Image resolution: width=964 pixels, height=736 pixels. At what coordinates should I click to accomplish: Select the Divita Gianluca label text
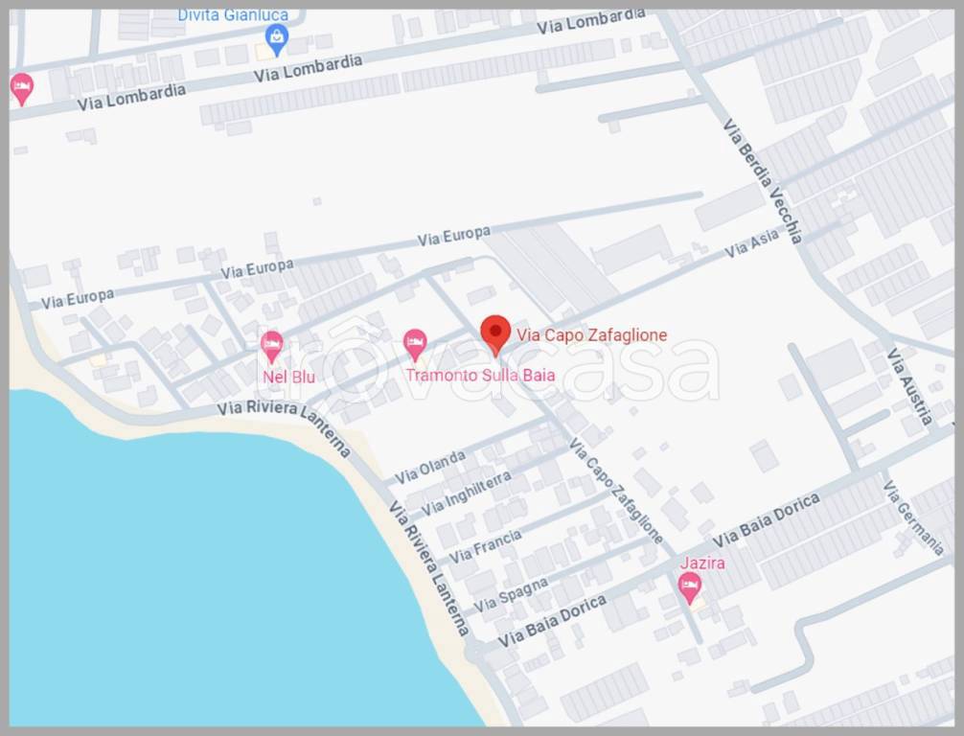point(233,15)
